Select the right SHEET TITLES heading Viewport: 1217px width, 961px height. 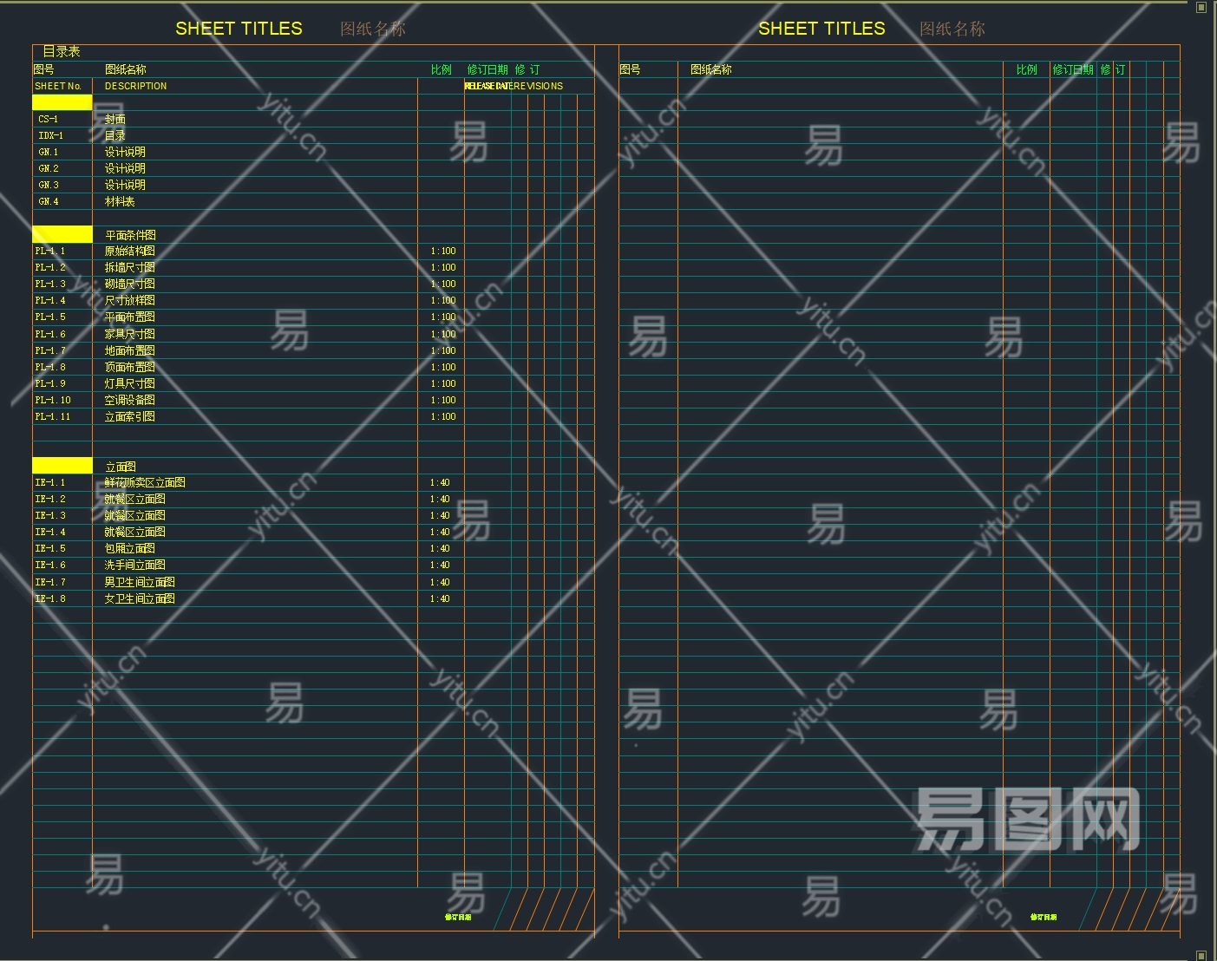(x=821, y=29)
